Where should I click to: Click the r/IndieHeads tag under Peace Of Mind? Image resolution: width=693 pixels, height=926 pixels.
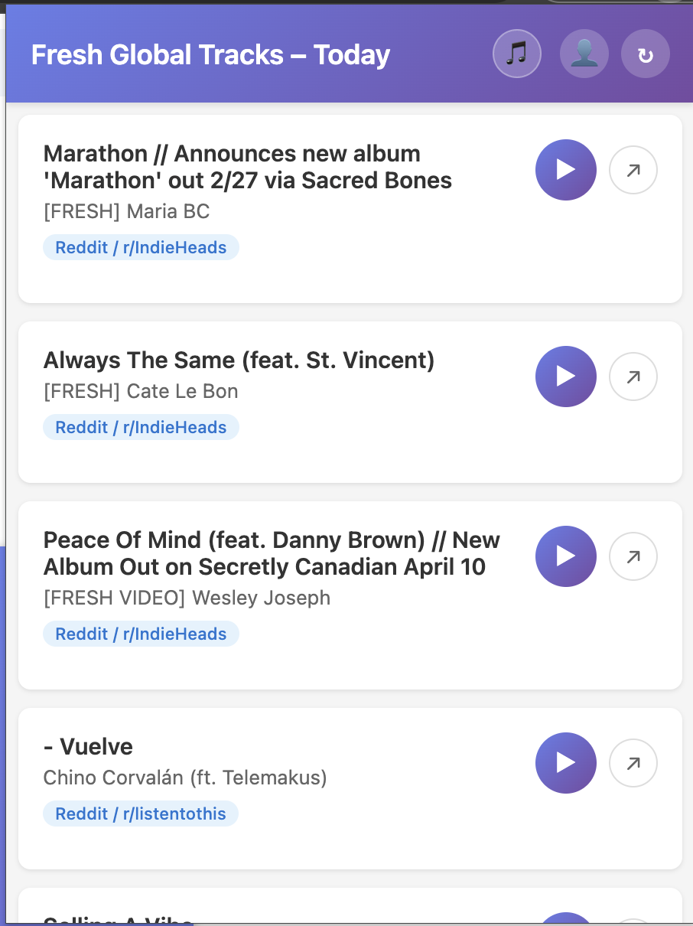[x=141, y=634]
